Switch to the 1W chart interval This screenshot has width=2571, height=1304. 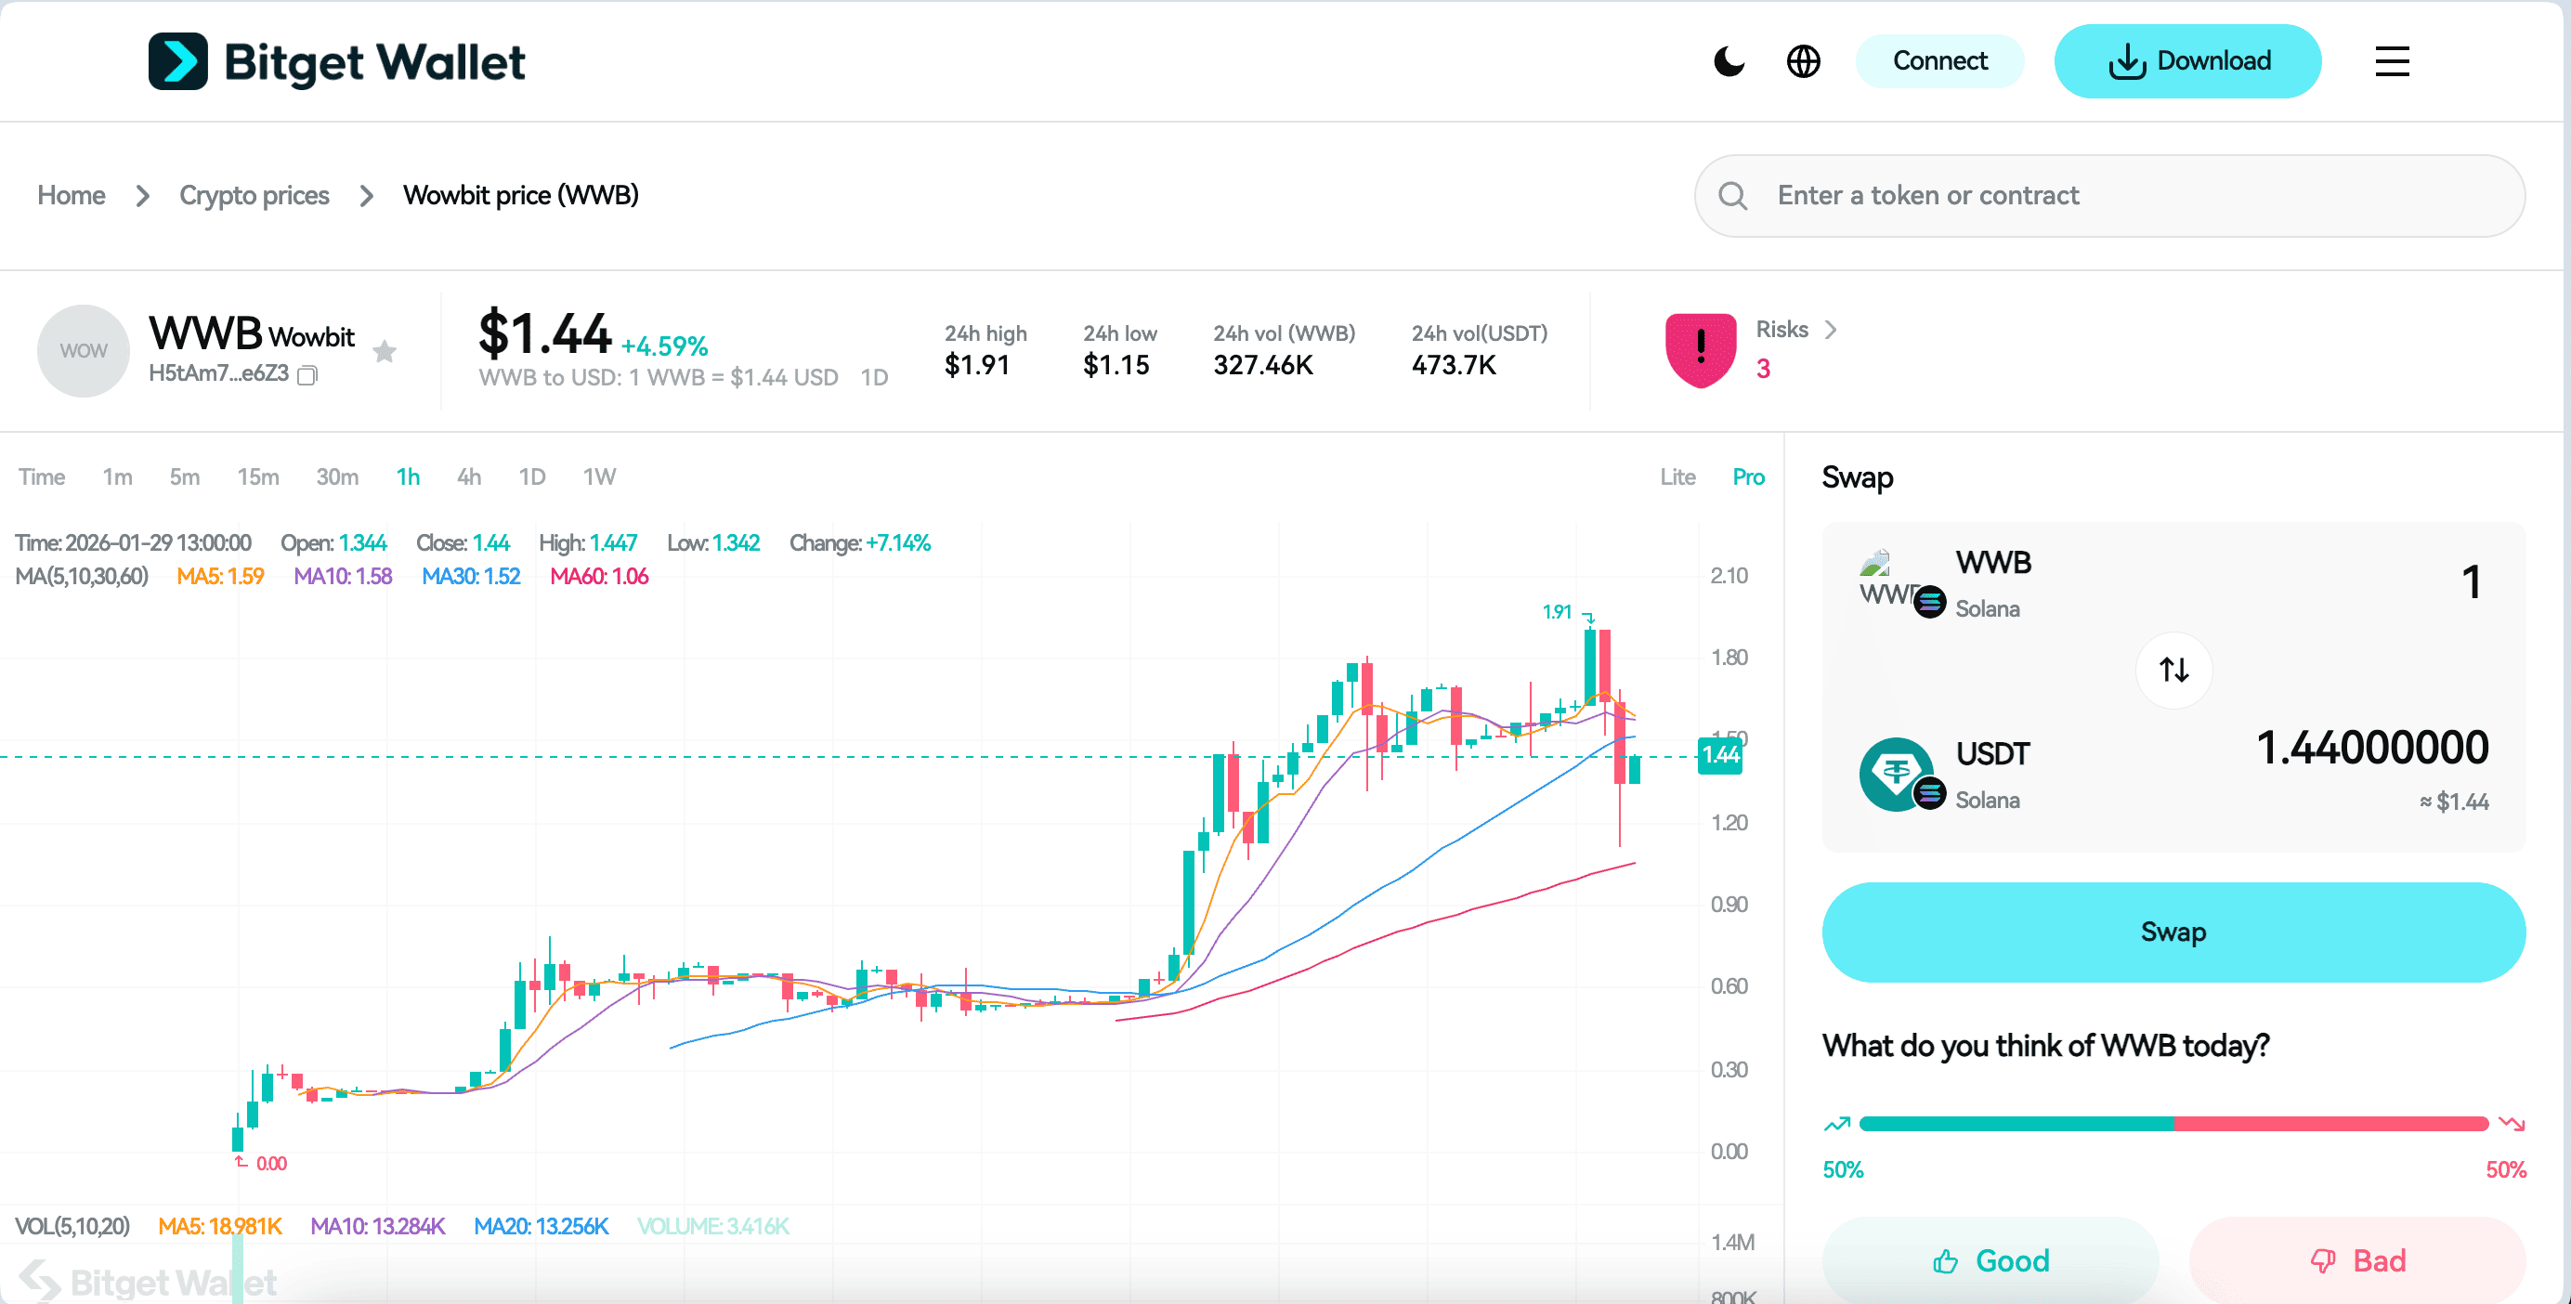point(599,476)
